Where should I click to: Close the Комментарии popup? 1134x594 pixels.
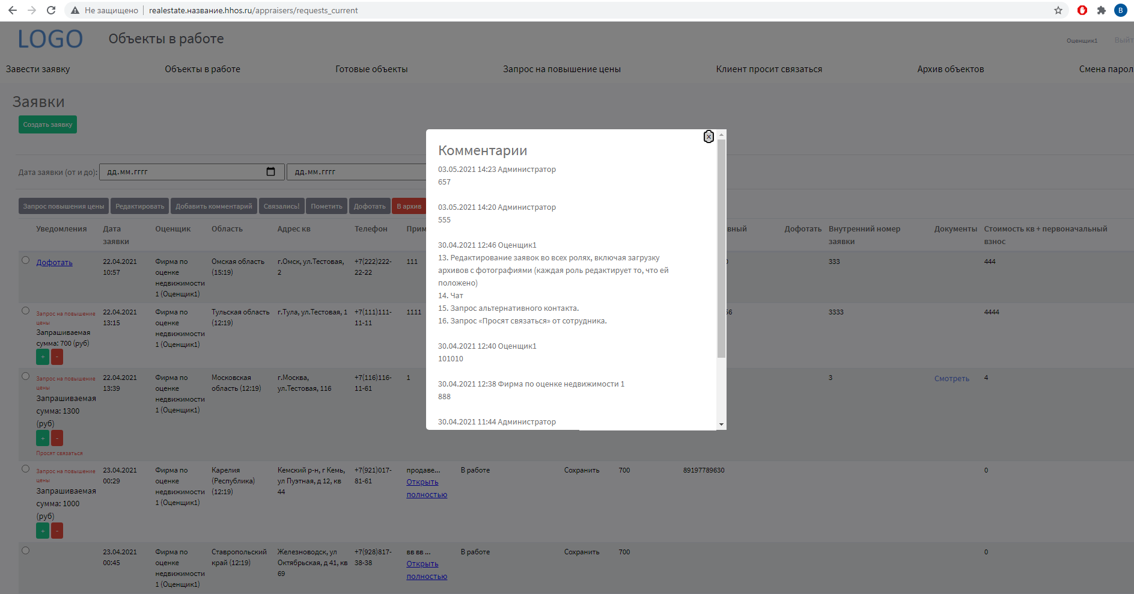pos(709,137)
